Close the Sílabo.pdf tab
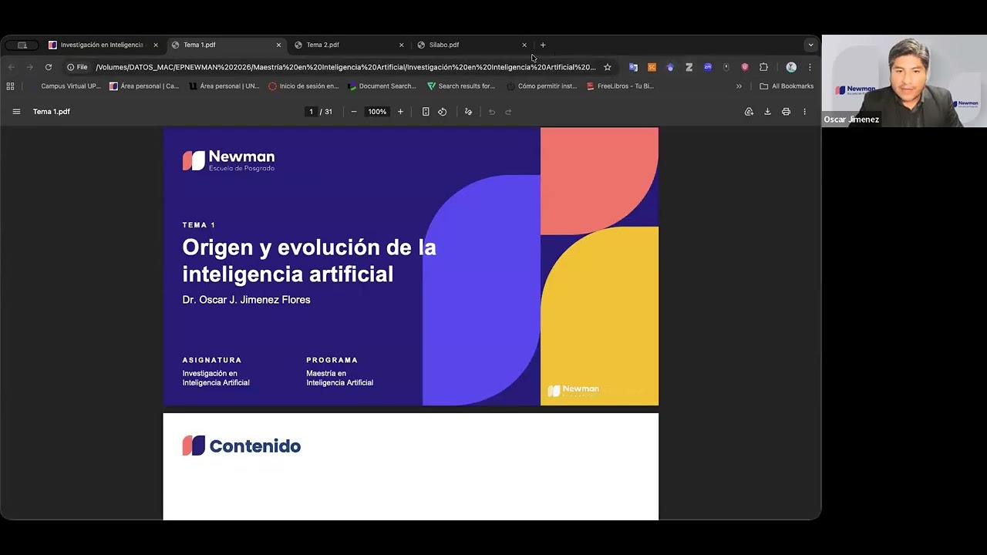The image size is (987, 555). 524,45
